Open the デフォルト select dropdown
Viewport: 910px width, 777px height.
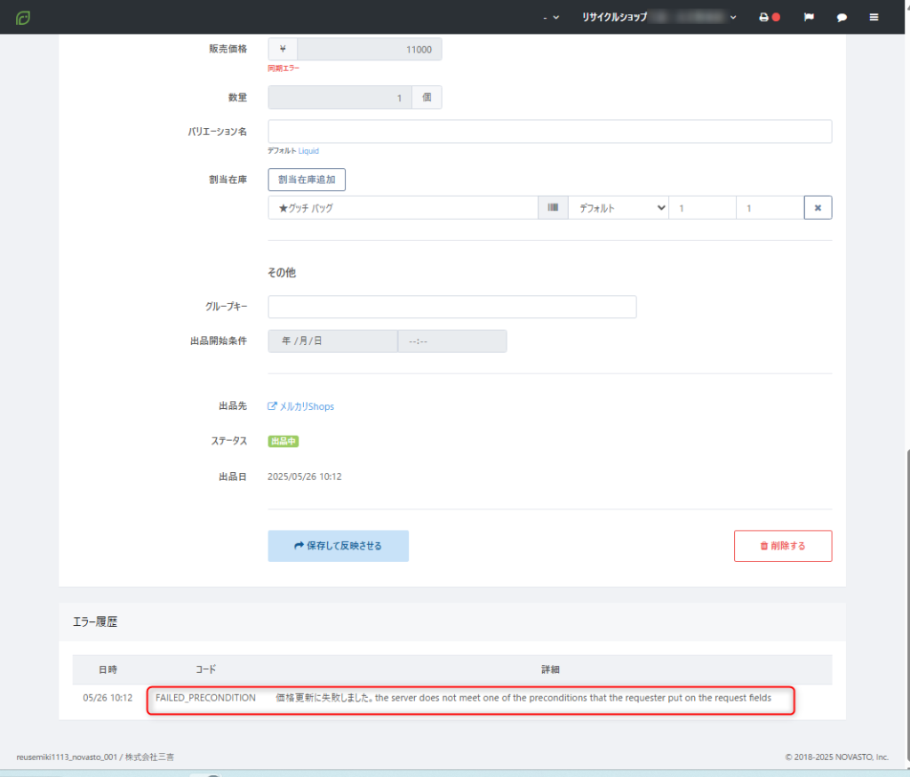[619, 207]
